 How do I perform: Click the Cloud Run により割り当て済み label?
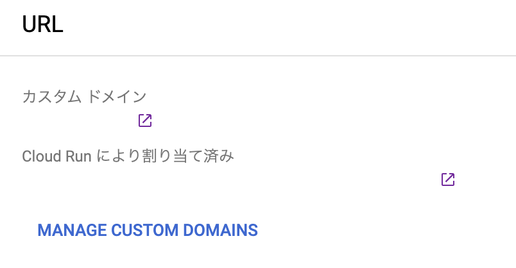click(128, 156)
